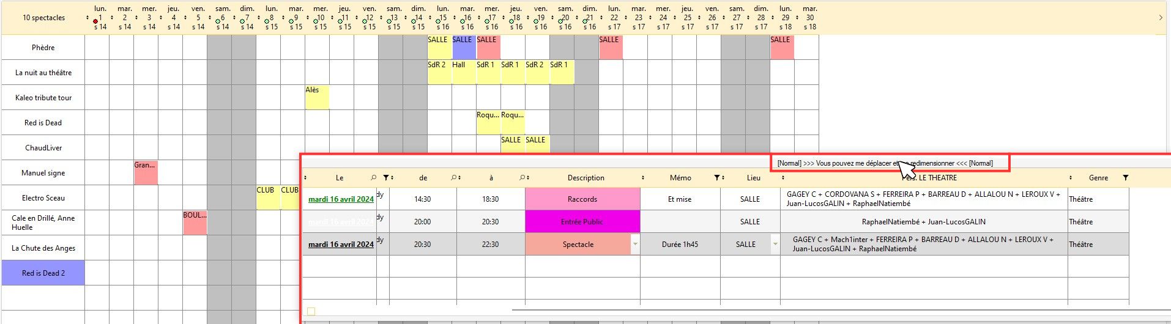Viewport: 1171px width, 324px height.
Task: Click the magenta Entrée Public cell
Action: pyautogui.click(x=582, y=222)
